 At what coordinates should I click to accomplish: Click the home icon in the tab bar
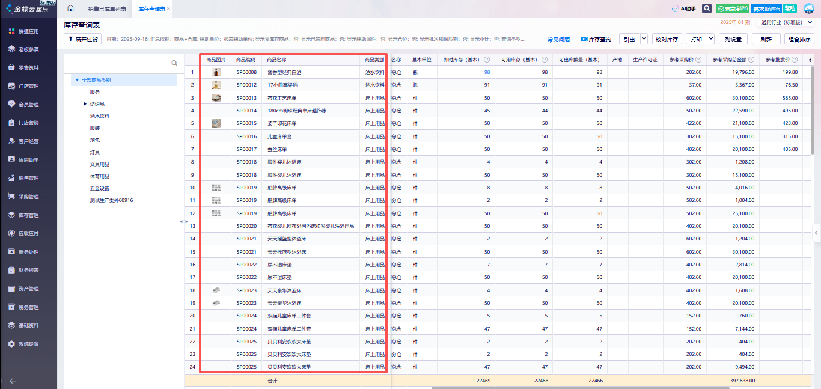click(x=71, y=8)
